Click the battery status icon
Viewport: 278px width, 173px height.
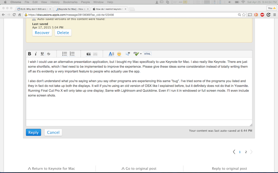coord(237,2)
